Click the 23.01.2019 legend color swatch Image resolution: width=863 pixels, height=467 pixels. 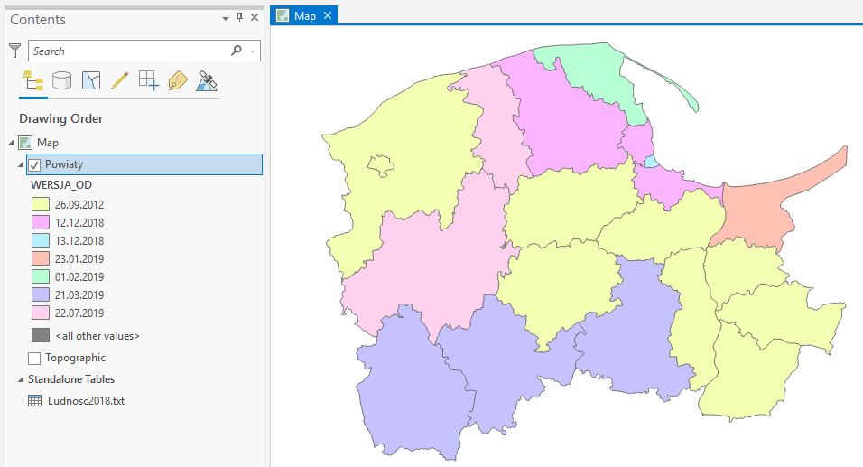(41, 259)
